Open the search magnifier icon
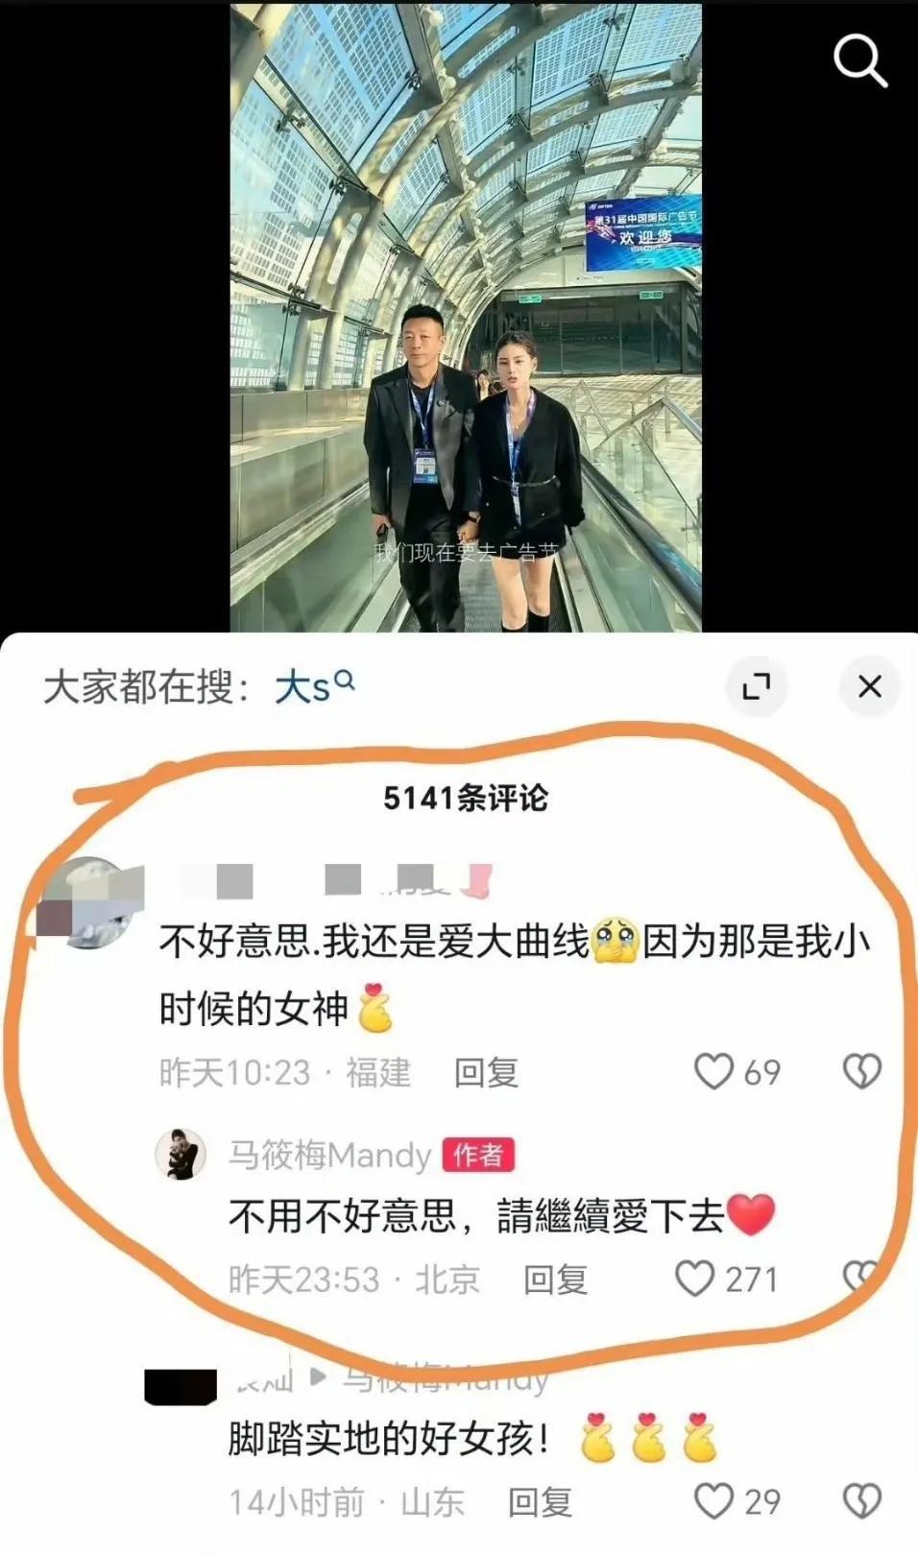Screen dimensions: 918x1555 click(859, 60)
